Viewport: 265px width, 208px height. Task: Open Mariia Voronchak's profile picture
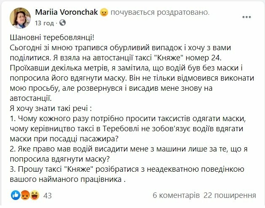20,18
